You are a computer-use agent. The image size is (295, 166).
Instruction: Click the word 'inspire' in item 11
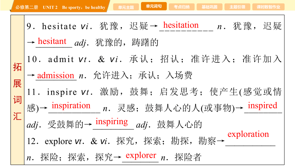point(62,92)
